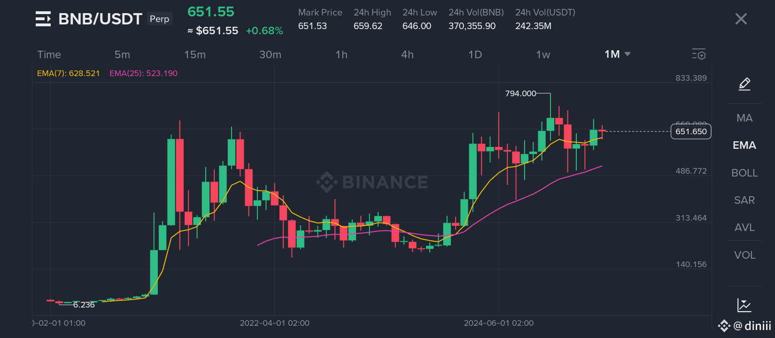Click the 2022-04-01 02:00 date label

point(275,323)
